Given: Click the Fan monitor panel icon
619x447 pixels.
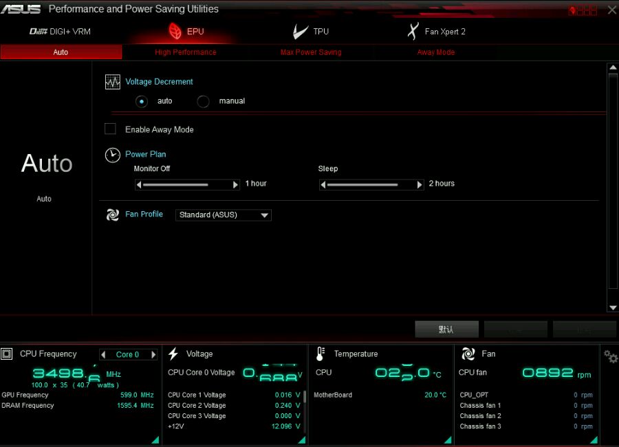Looking at the screenshot, I should pos(468,353).
